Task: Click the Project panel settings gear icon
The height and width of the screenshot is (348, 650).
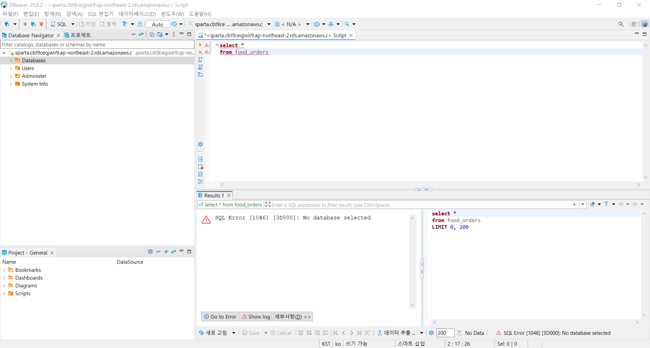Action: [x=150, y=252]
